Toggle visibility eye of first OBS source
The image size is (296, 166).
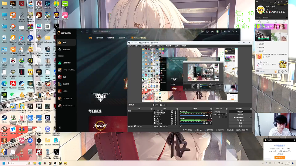click(172, 111)
